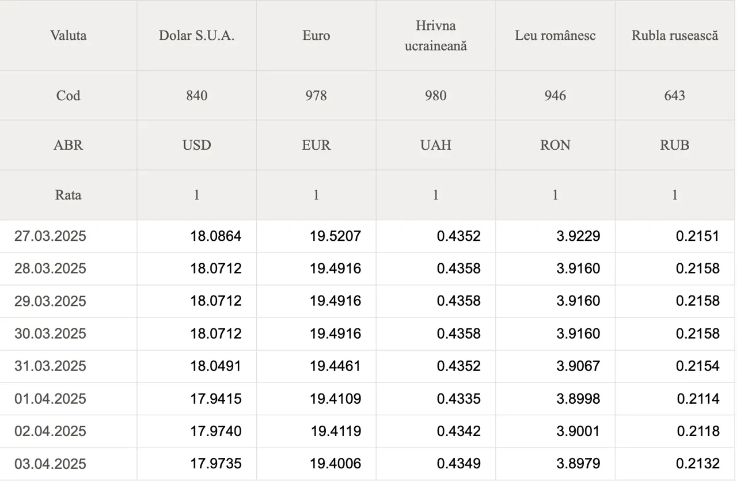Click the code 840 cell
The height and width of the screenshot is (481, 737).
point(197,96)
